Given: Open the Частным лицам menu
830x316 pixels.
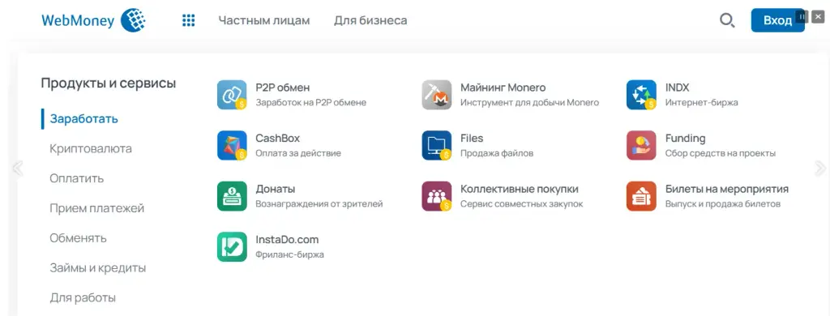Looking at the screenshot, I should [x=264, y=20].
